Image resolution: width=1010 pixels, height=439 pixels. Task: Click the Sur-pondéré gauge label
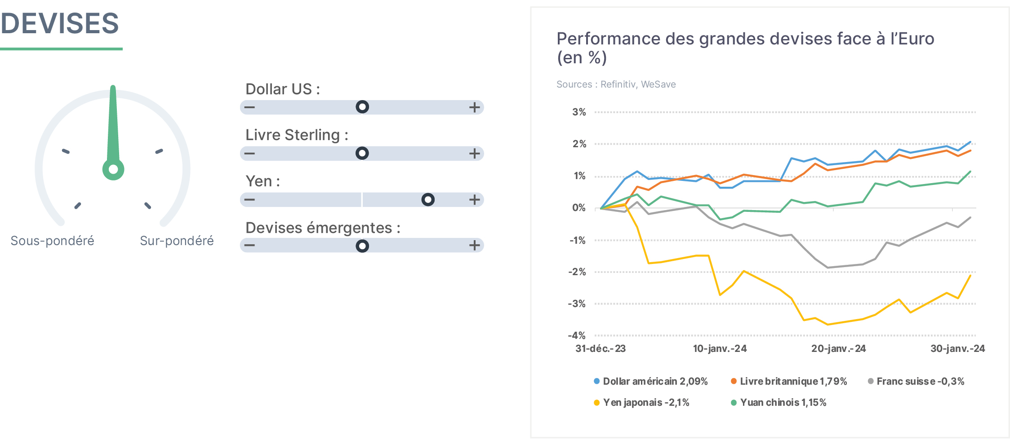pyautogui.click(x=177, y=241)
